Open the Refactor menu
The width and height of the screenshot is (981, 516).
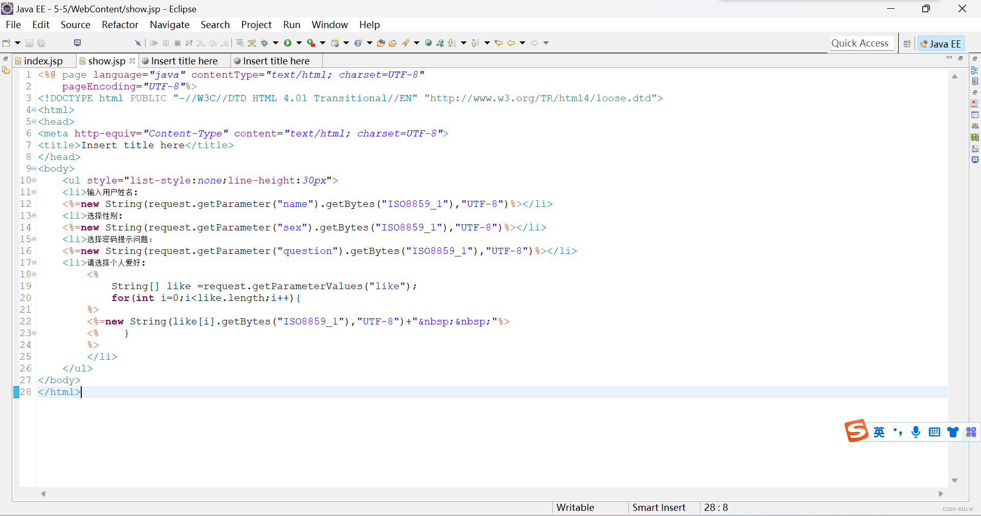[120, 25]
